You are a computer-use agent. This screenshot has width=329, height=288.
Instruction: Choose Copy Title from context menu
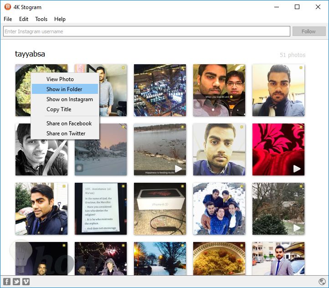[x=65, y=109]
